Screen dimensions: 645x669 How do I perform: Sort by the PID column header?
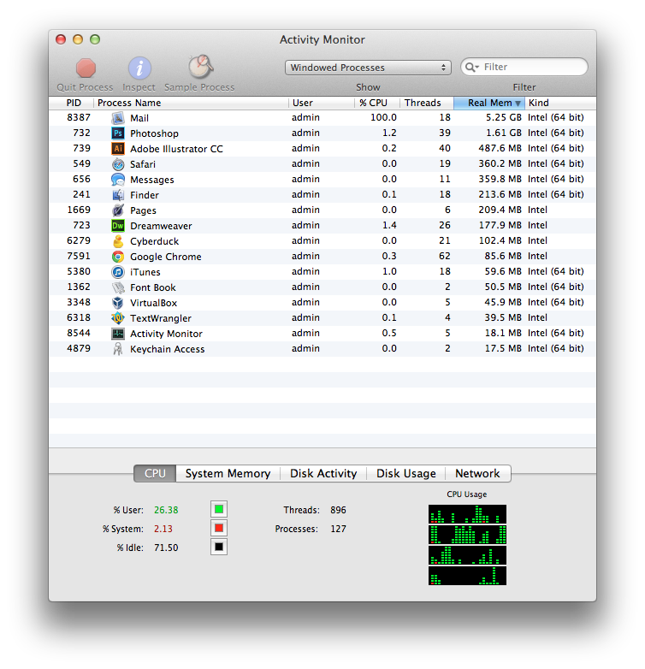coord(71,103)
